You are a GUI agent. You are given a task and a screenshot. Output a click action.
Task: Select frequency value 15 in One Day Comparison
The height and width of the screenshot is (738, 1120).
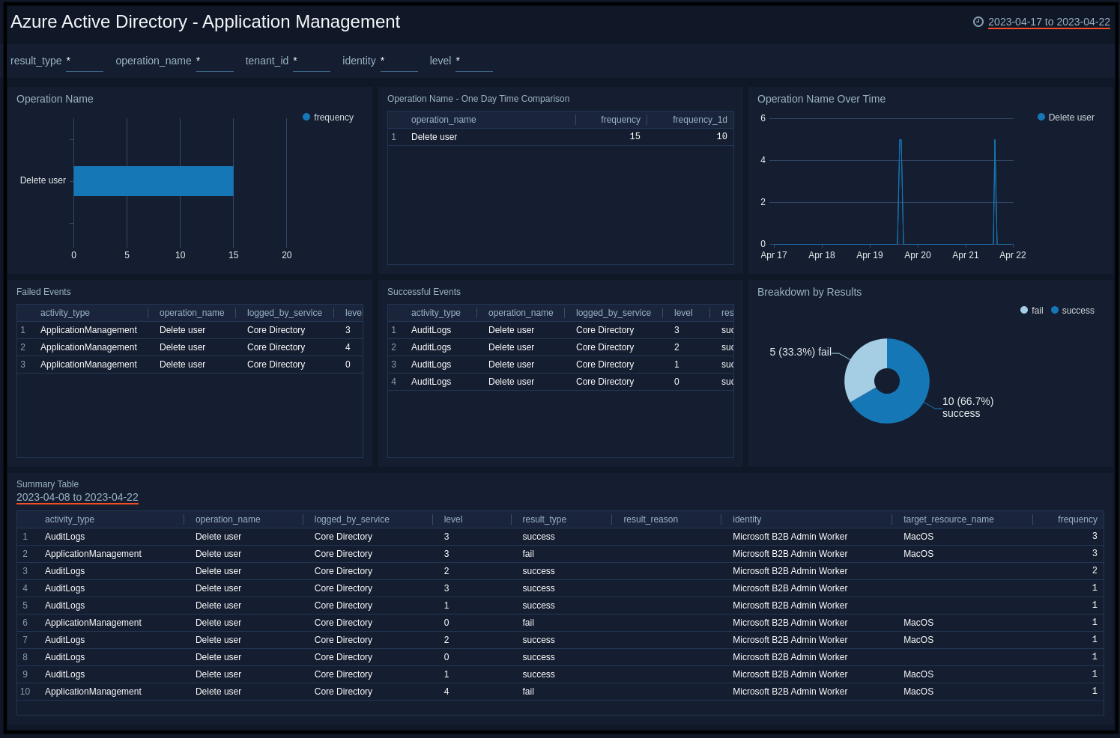[x=635, y=137]
